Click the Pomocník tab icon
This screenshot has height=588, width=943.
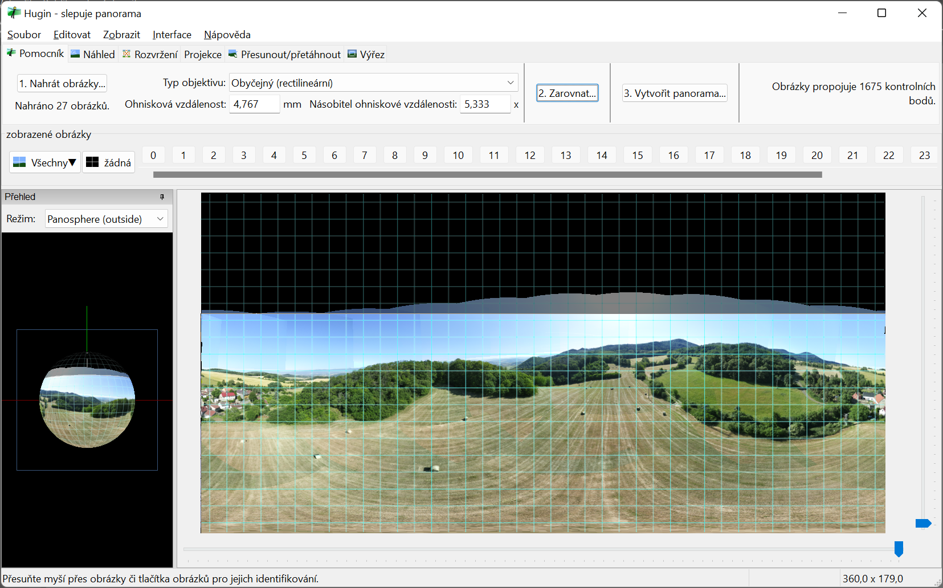(11, 53)
